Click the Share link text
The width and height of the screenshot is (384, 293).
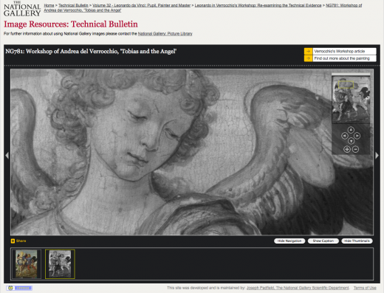(x=21, y=241)
